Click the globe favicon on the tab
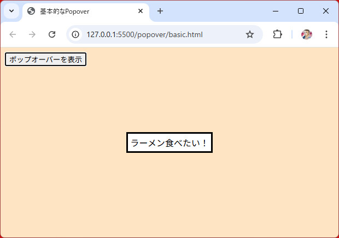 click(x=31, y=11)
